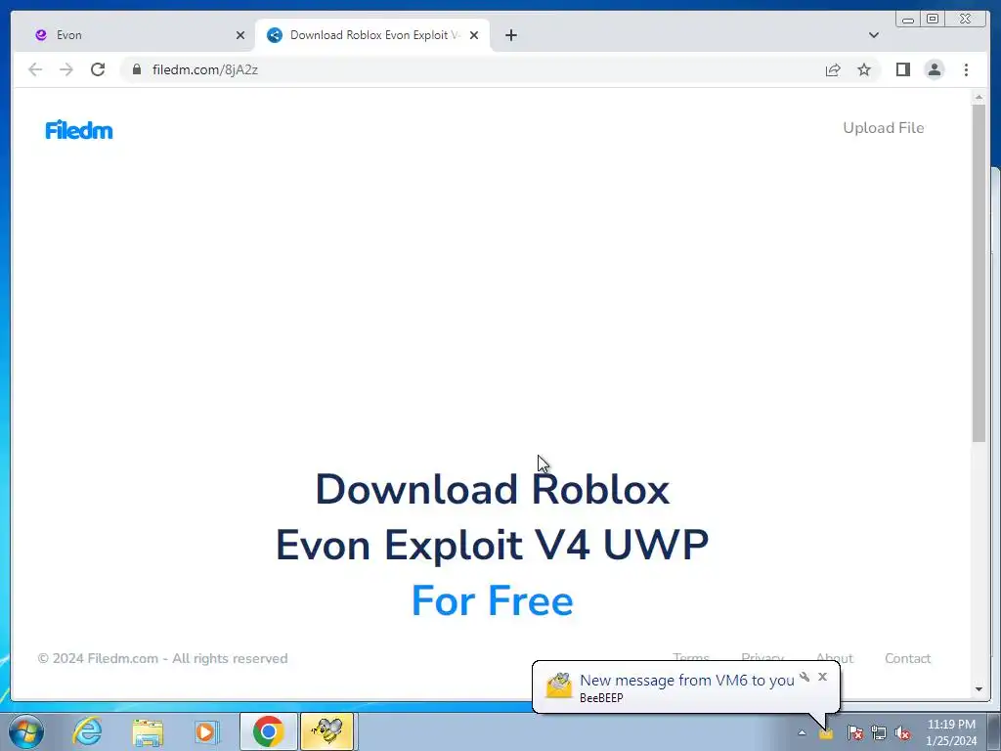Viewport: 1001px width, 751px height.
Task: Open the muted volume tray icon
Action: tap(902, 732)
